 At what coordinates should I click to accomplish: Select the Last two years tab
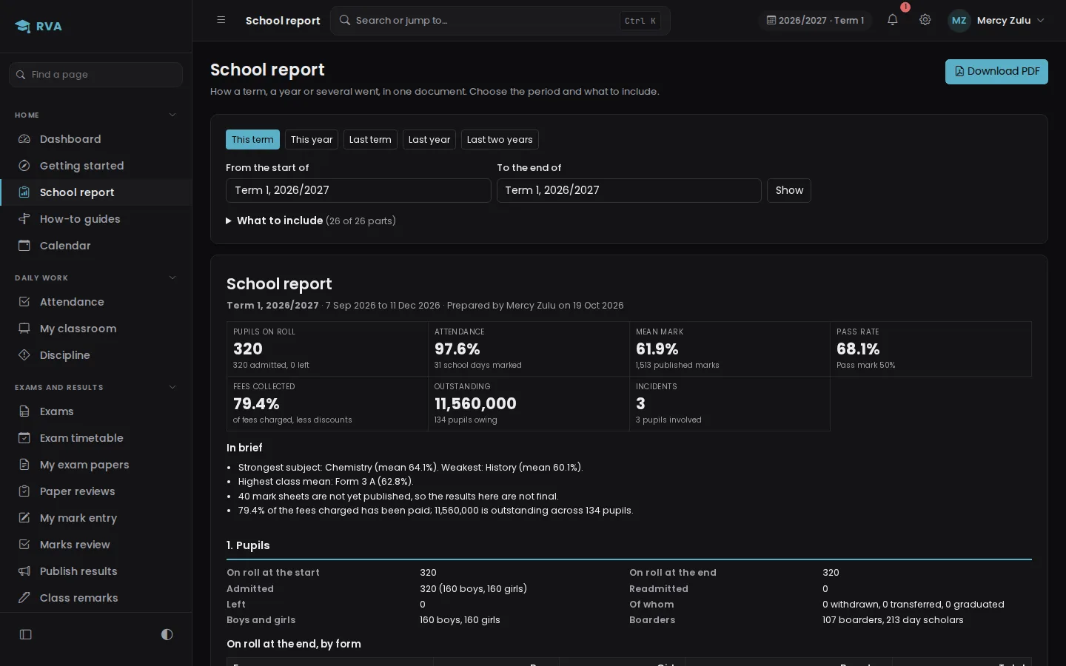tap(500, 140)
